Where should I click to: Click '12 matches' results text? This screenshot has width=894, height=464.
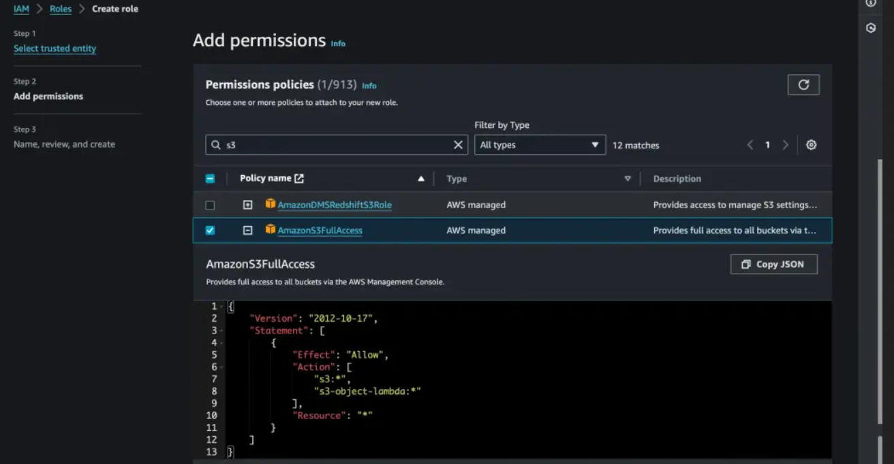pyautogui.click(x=636, y=145)
